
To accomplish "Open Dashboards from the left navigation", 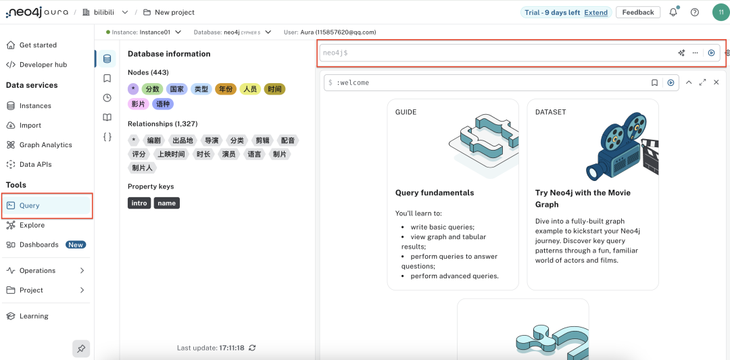I will click(x=39, y=245).
